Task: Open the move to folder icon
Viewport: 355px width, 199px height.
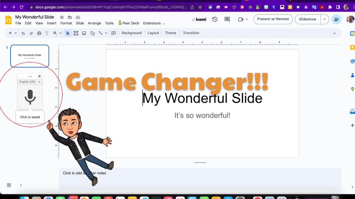Action: 70,17
